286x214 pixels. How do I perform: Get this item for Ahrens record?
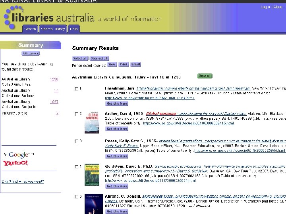click(117, 211)
